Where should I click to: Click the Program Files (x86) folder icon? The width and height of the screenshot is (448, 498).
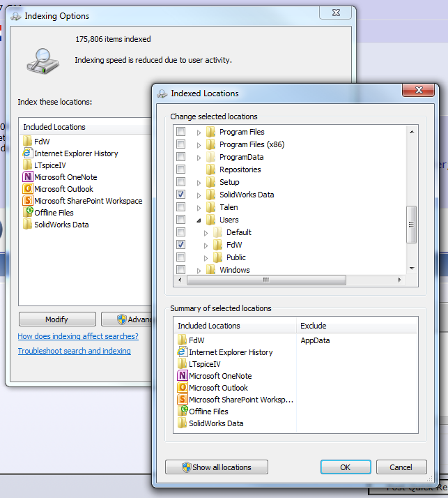tap(210, 144)
